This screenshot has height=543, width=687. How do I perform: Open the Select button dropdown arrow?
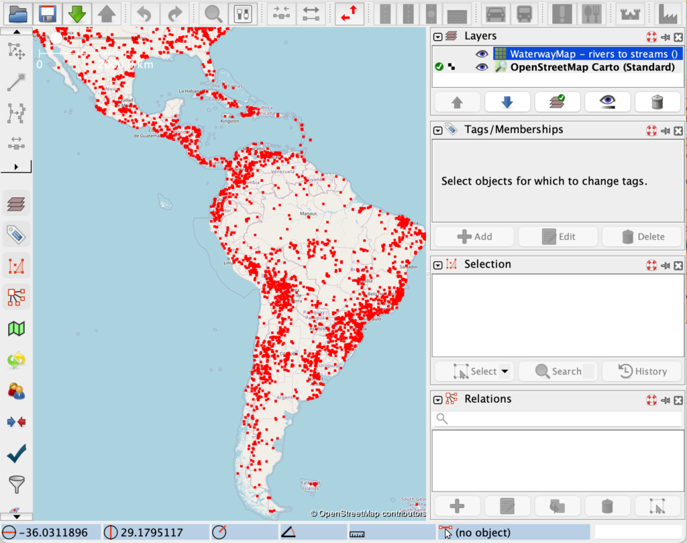click(x=505, y=371)
